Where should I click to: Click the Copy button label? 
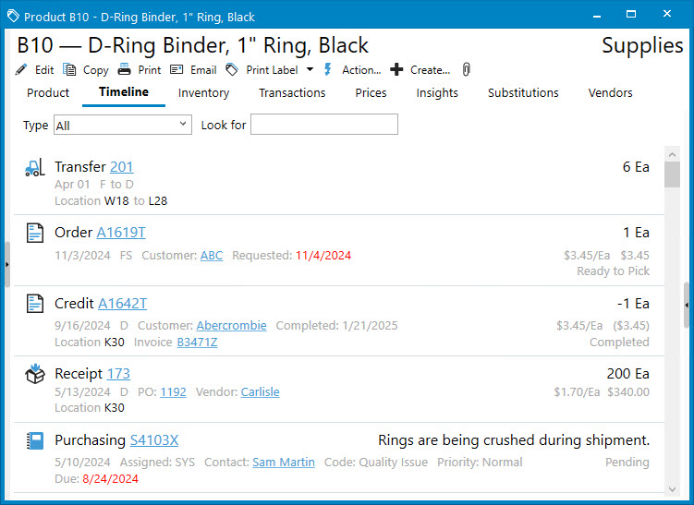95,70
